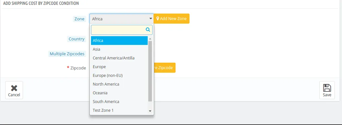Choose Europe zone option

click(119, 67)
